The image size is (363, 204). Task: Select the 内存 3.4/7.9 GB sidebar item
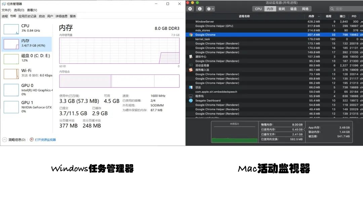[27, 44]
